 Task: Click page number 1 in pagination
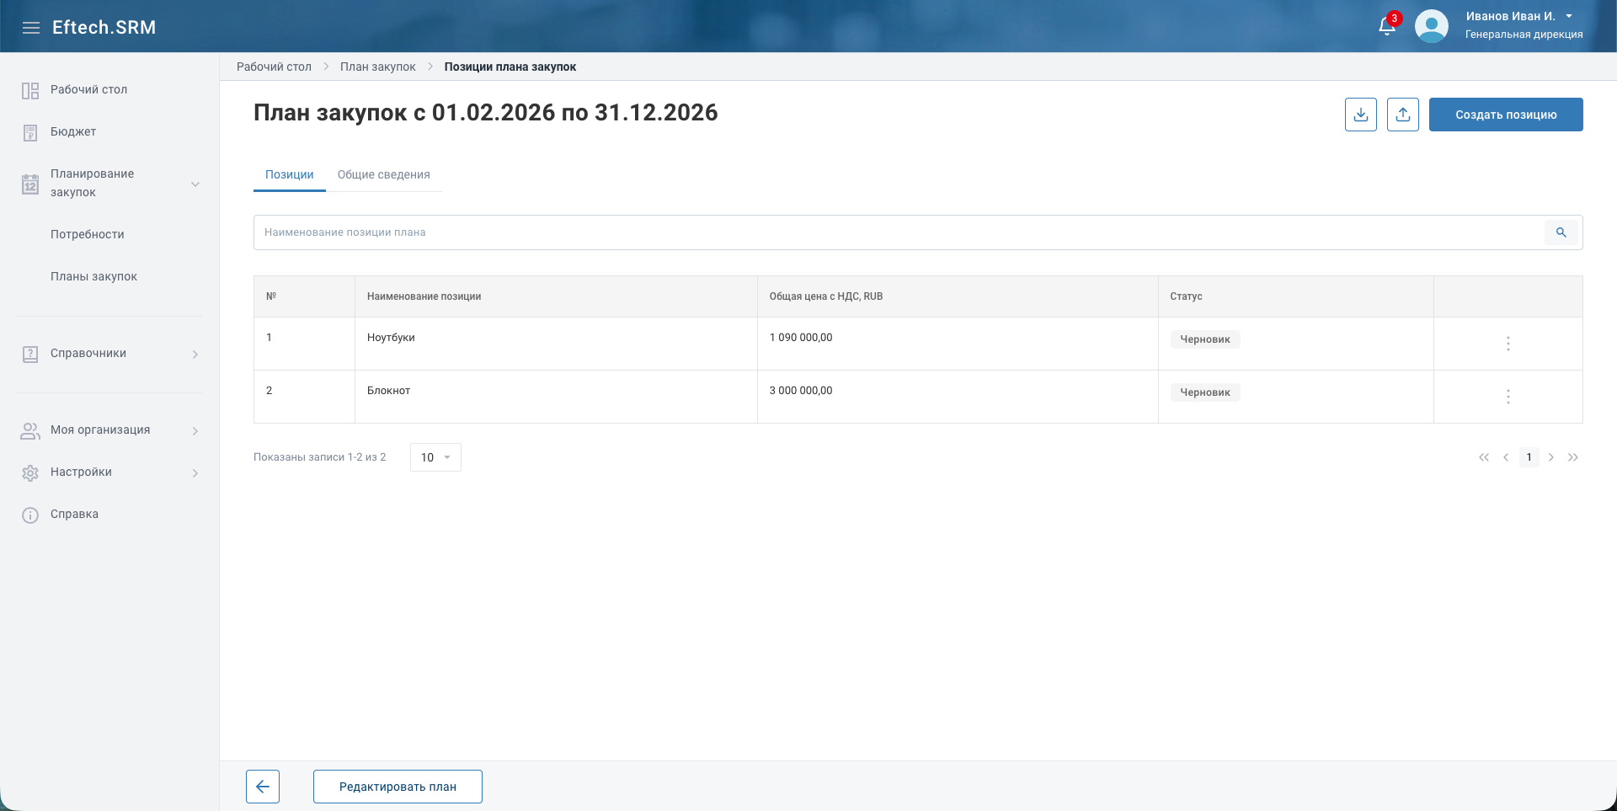tap(1529, 457)
